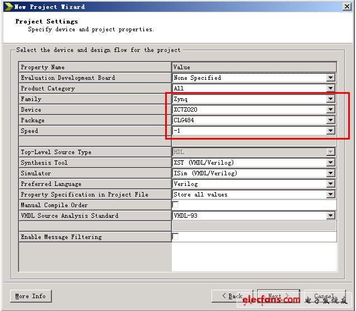Select the Property Name column header
The height and width of the screenshot is (311, 356).
point(95,67)
